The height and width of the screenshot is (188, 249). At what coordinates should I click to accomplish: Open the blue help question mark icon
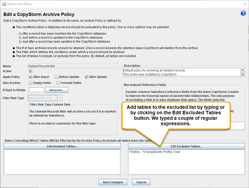coord(243,13)
